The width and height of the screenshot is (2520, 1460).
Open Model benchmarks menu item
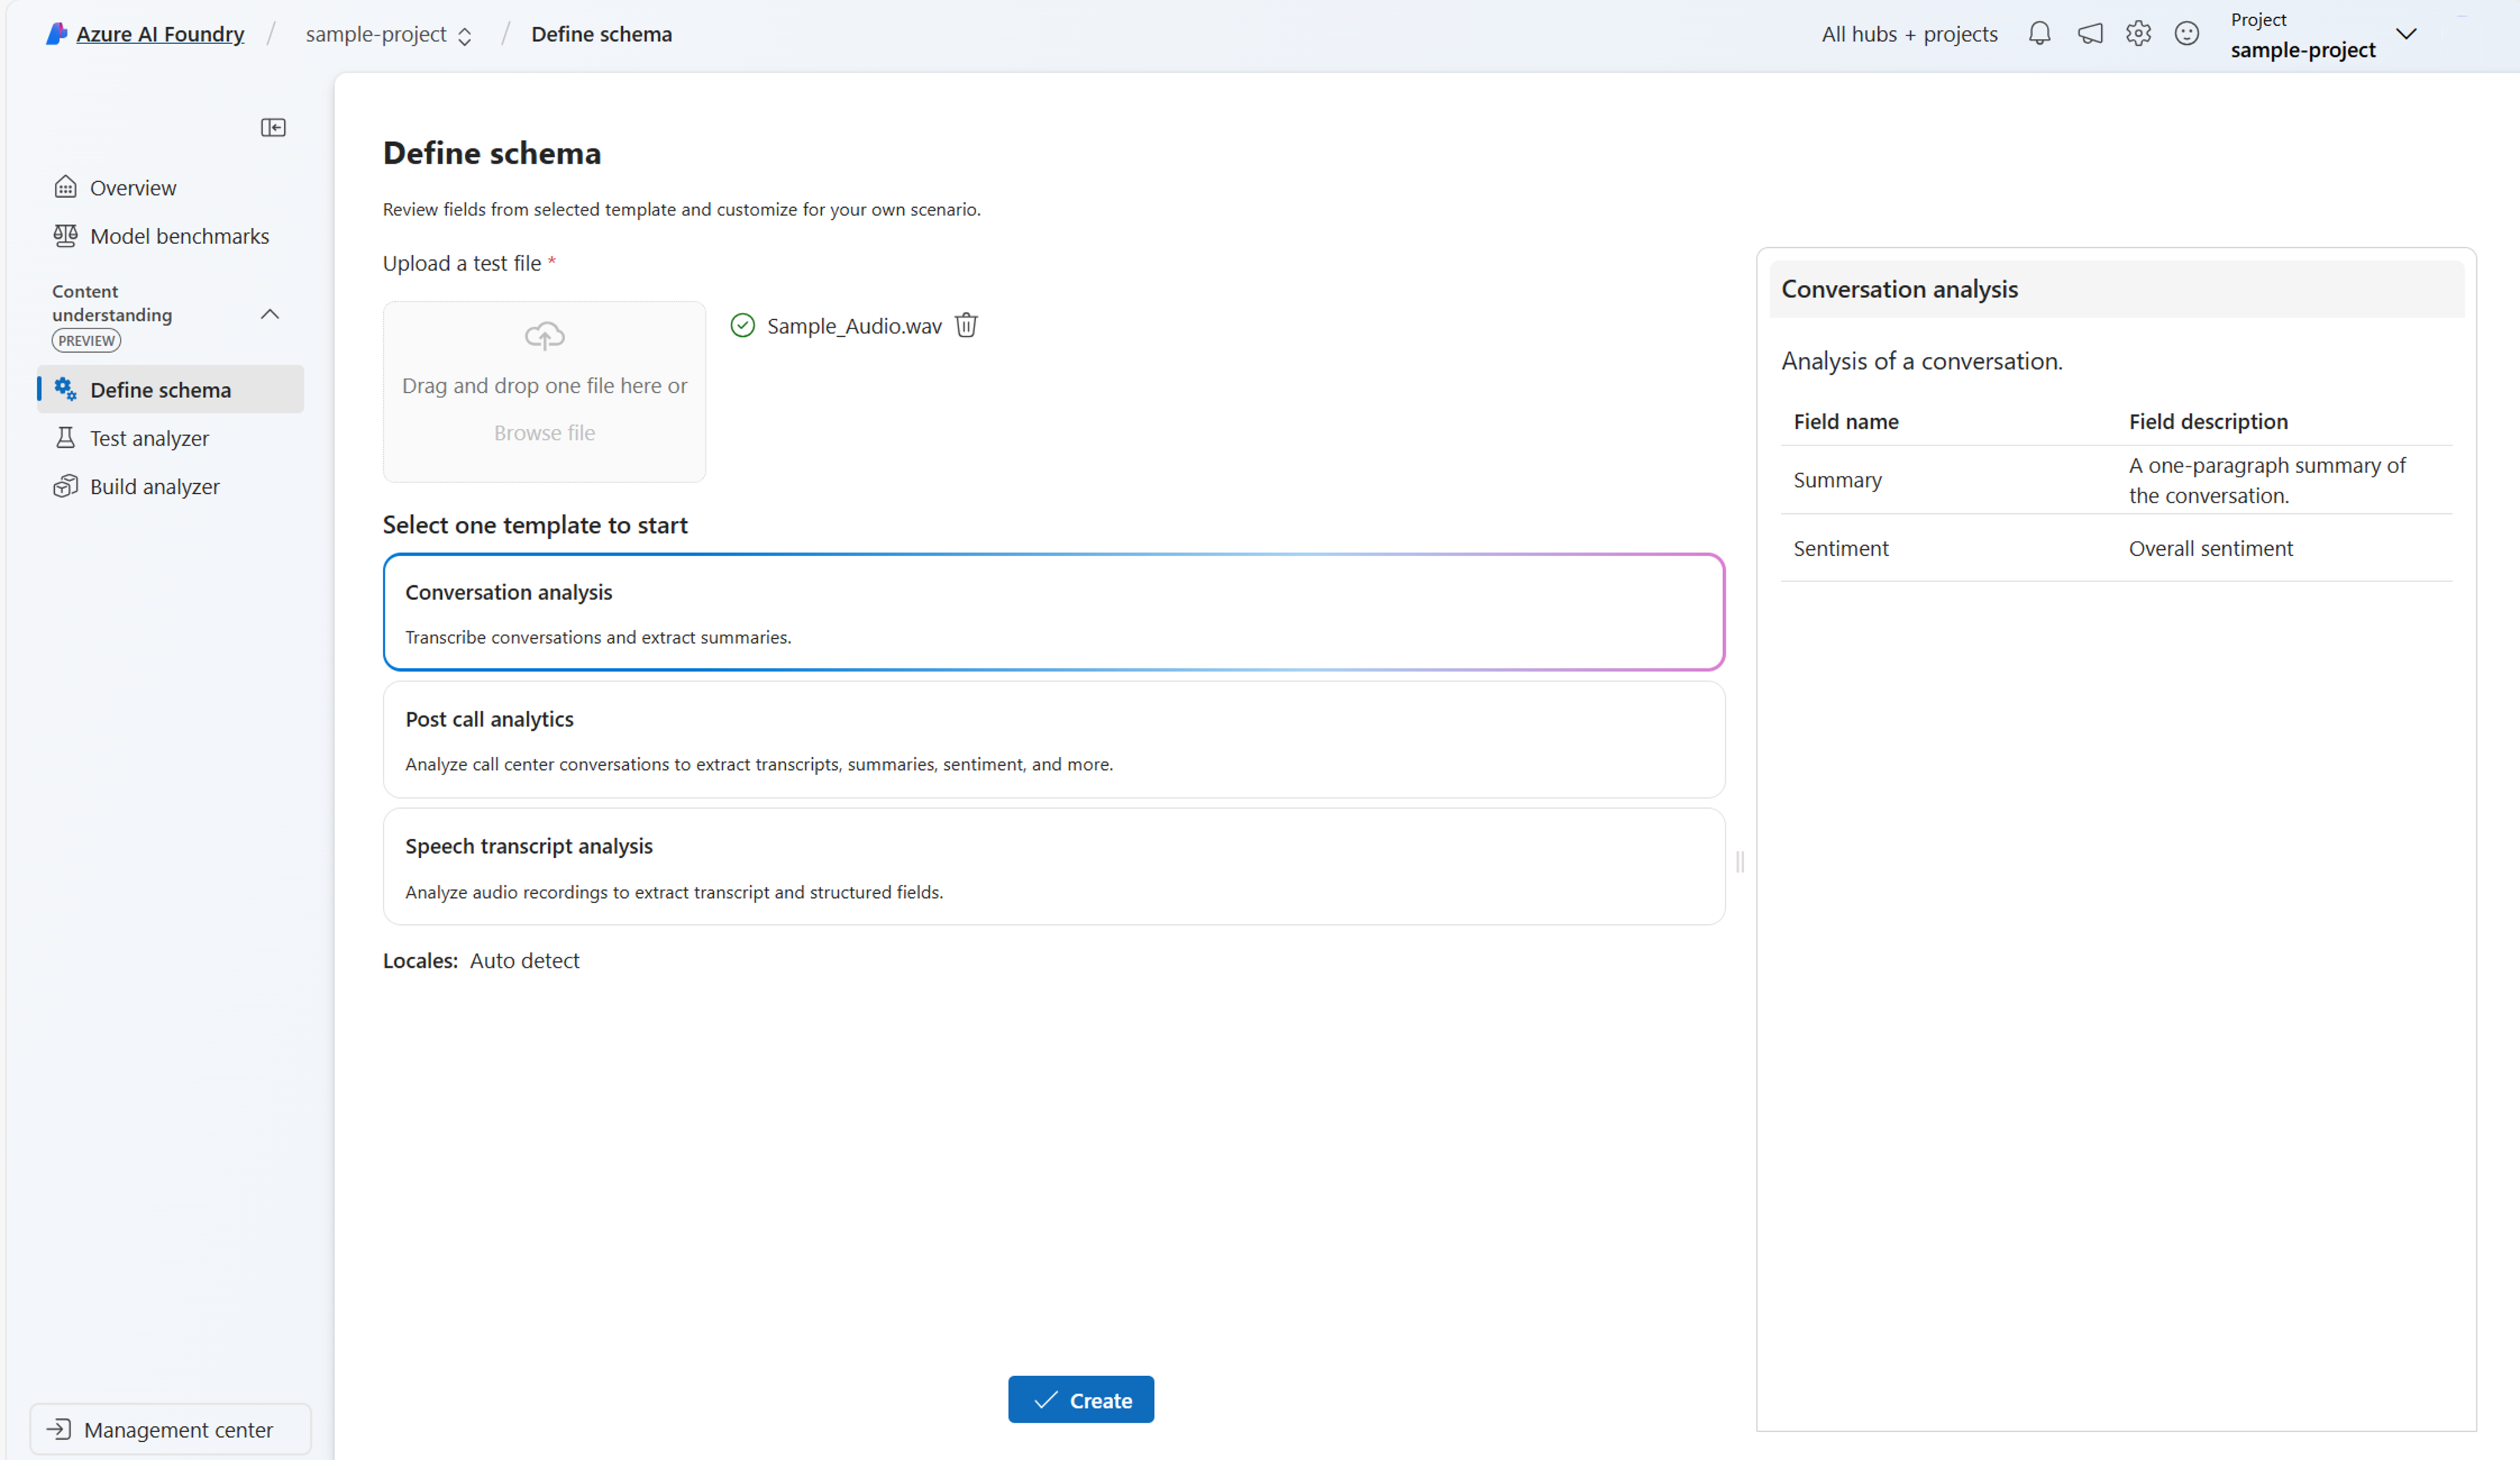pos(179,235)
